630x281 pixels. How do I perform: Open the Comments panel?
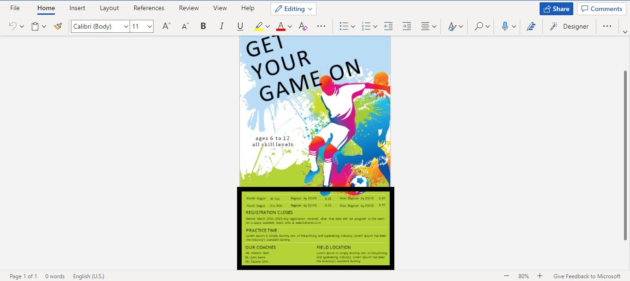pyautogui.click(x=601, y=8)
